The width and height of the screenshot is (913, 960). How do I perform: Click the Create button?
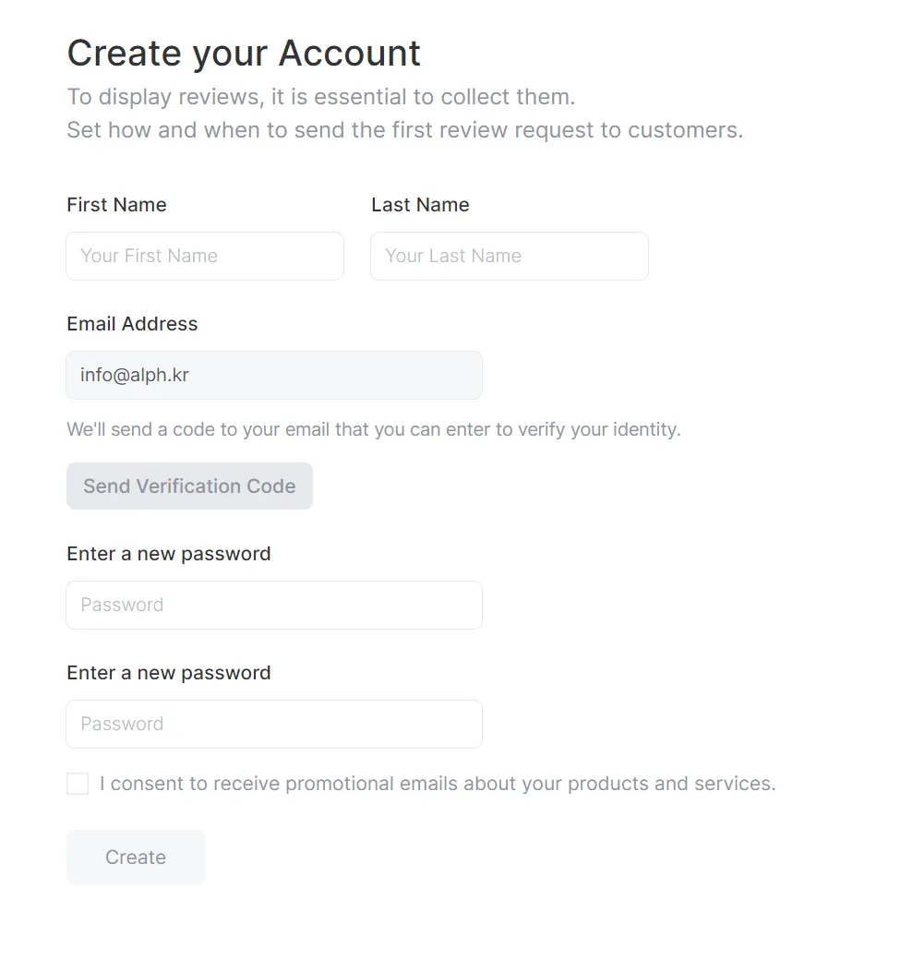136,857
